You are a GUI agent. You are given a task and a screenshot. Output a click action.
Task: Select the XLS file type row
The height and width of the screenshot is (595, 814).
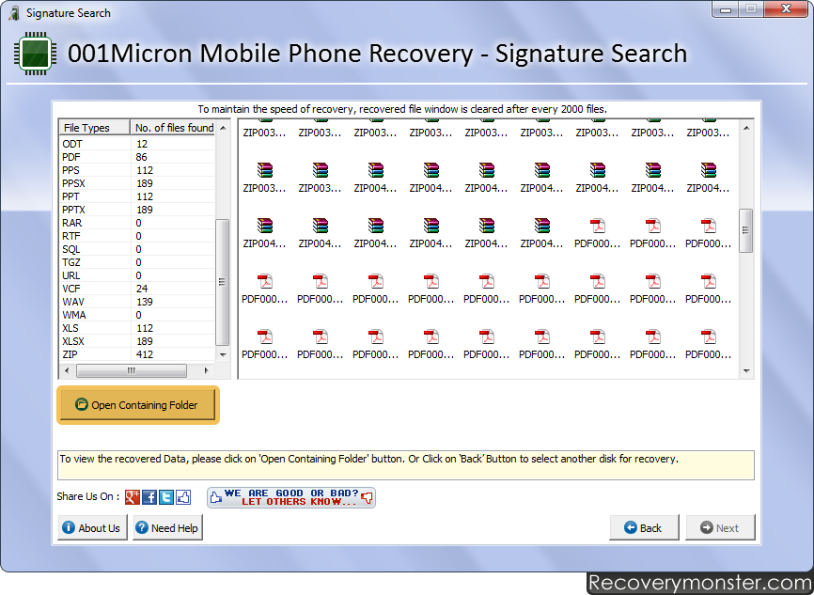[x=137, y=328]
